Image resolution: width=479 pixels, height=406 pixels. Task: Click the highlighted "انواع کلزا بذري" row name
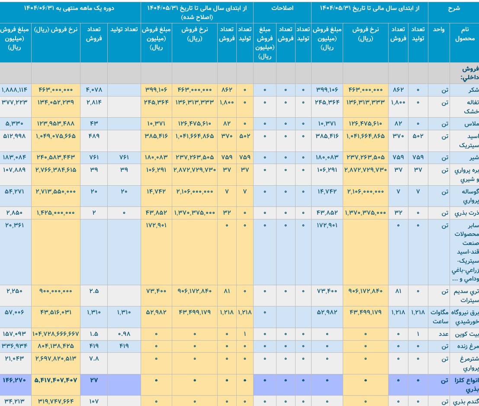click(465, 385)
